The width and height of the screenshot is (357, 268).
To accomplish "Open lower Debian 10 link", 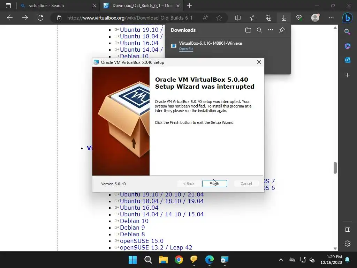I will [134, 221].
